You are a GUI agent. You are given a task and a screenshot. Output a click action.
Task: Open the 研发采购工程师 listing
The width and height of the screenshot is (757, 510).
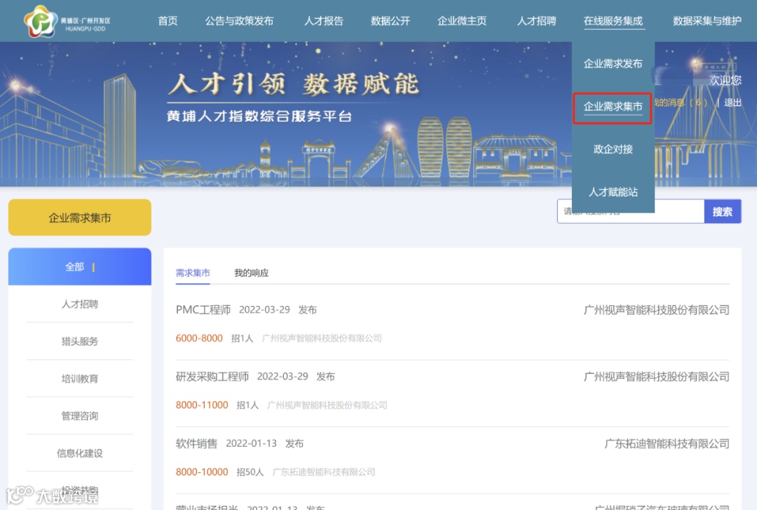point(212,377)
